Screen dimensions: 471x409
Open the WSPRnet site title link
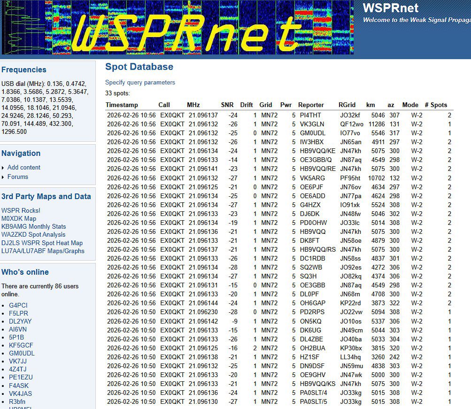coord(390,8)
